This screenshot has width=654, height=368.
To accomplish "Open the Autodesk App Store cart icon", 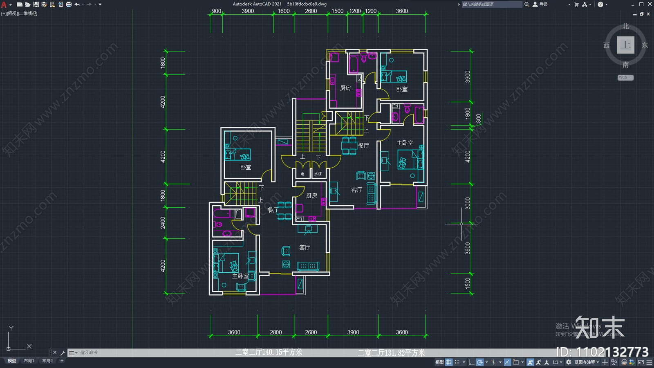I will coord(577,4).
